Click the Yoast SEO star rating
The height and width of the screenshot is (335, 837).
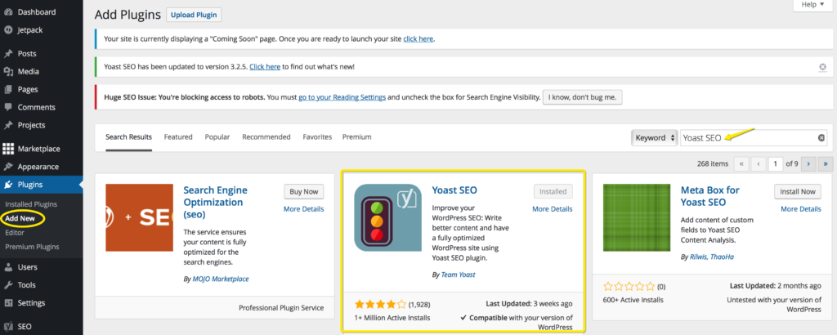(x=380, y=305)
